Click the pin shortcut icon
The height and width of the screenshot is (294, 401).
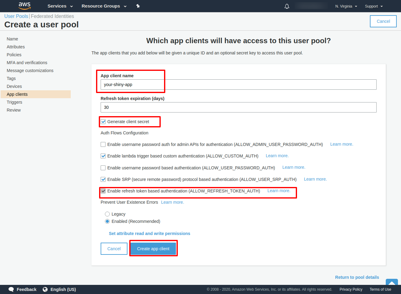(x=138, y=6)
